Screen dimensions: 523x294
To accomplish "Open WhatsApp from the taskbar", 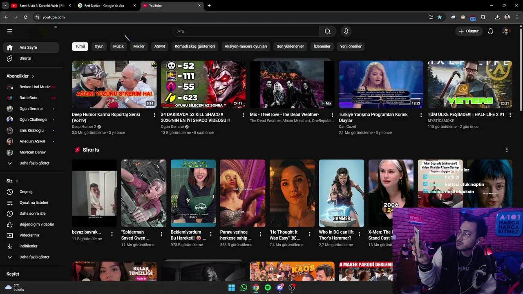I will [x=244, y=287].
